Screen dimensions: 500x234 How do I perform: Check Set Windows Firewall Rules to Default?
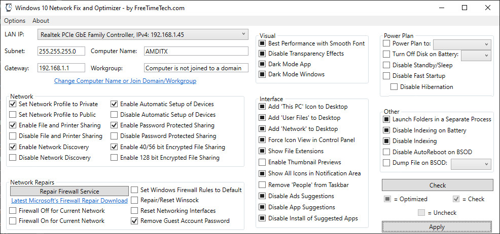tap(134, 190)
